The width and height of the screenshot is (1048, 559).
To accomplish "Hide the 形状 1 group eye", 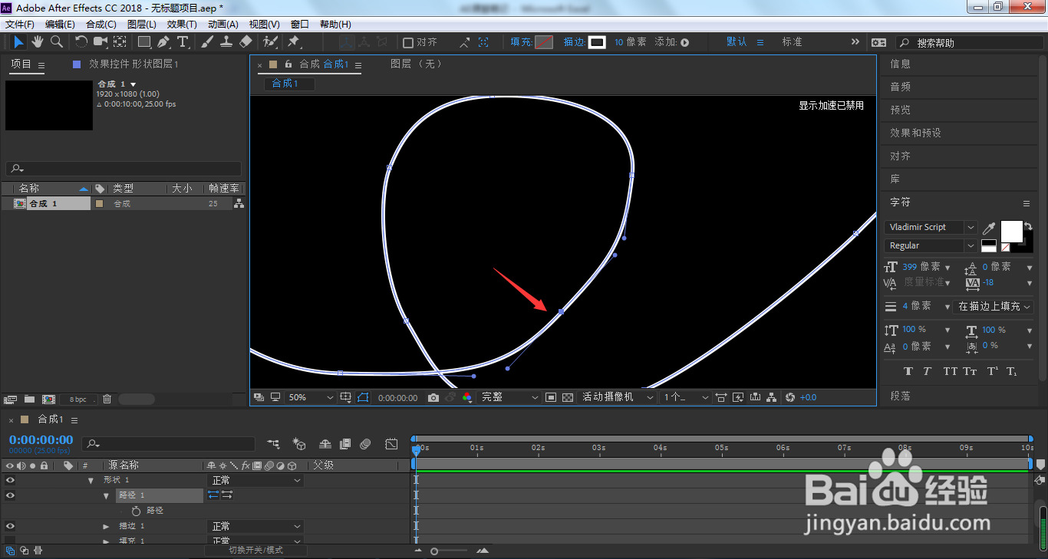I will [x=10, y=480].
